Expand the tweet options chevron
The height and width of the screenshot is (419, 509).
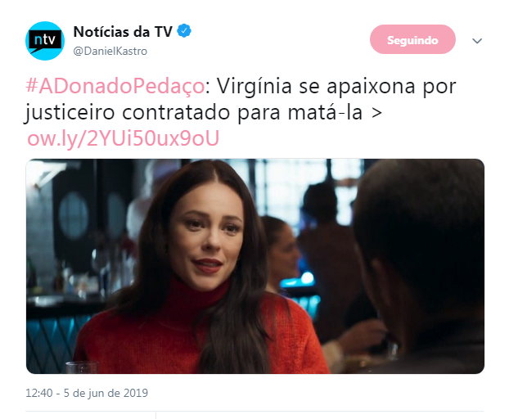477,41
